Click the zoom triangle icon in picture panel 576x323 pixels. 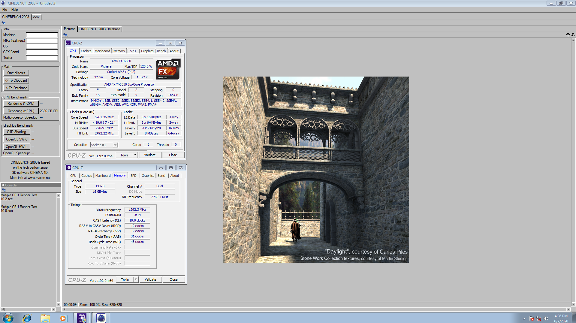point(573,35)
